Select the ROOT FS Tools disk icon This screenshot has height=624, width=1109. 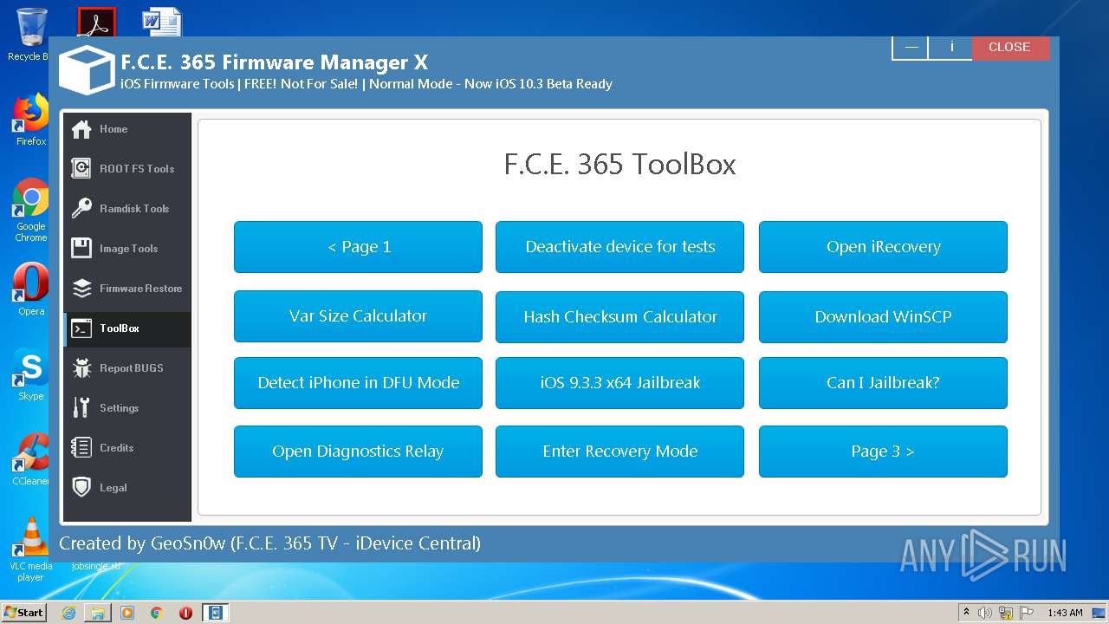81,168
